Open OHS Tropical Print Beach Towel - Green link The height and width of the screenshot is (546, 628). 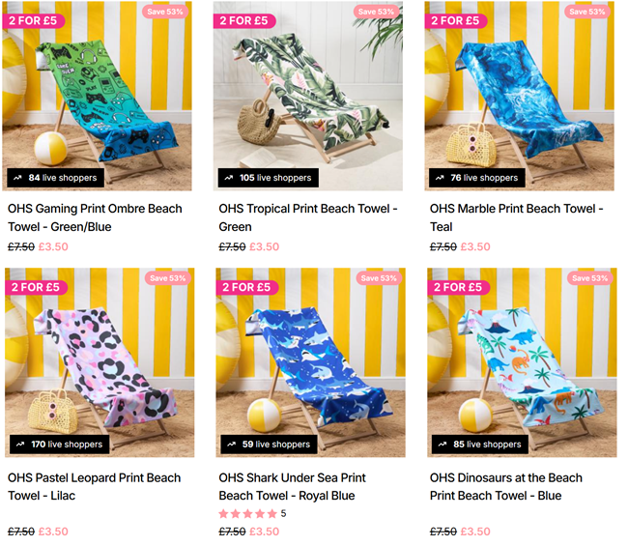pyautogui.click(x=308, y=217)
